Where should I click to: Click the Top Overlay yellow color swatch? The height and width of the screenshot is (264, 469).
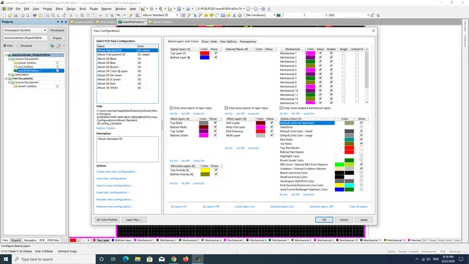click(x=205, y=170)
